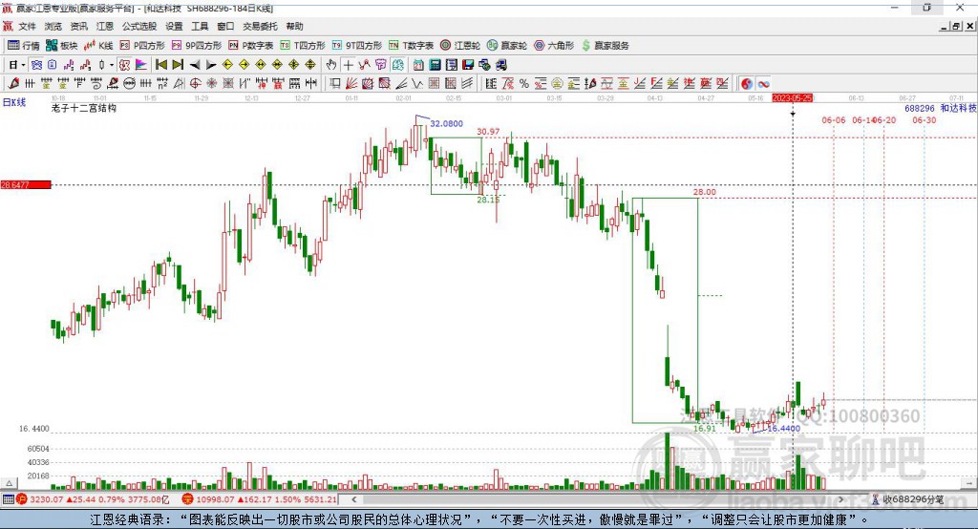The image size is (978, 529).
Task: Select the red crosshair circle tool
Action: (195, 84)
